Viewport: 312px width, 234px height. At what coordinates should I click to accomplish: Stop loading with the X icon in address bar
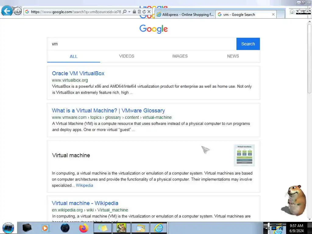pyautogui.click(x=149, y=12)
